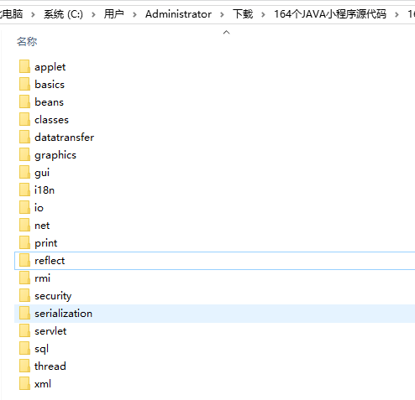Sort by 名称 column header
The image size is (415, 400).
[x=27, y=42]
